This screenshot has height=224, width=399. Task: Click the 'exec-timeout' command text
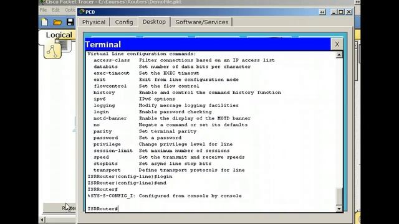point(112,73)
